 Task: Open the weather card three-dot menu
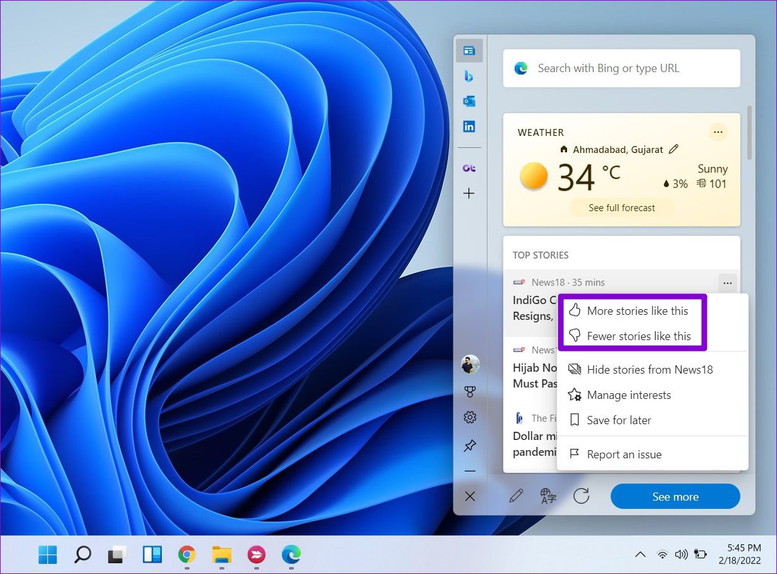pyautogui.click(x=718, y=132)
